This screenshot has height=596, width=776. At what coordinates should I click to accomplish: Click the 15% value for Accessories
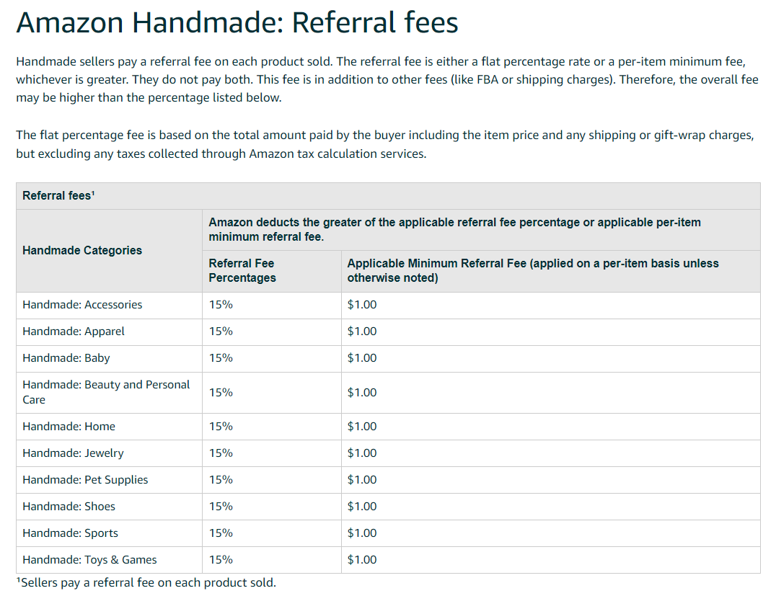coord(221,305)
